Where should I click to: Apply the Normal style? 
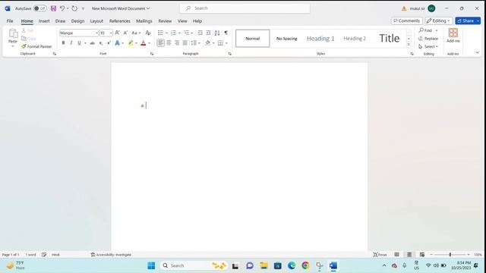click(x=253, y=39)
